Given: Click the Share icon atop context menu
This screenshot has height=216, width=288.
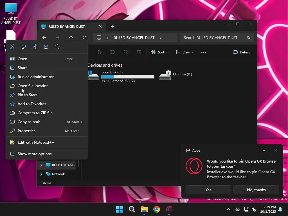Looking at the screenshot, I should [x=46, y=47].
